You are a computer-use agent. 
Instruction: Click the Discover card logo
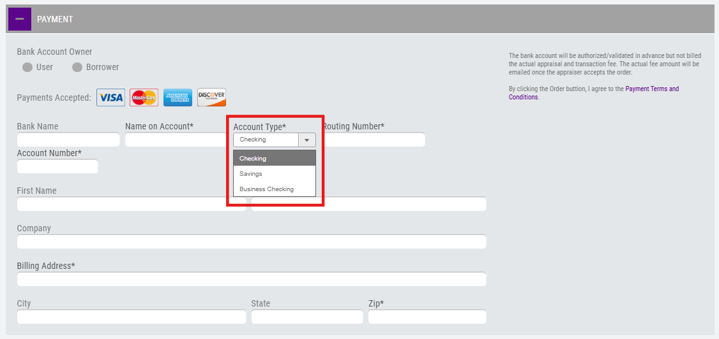(211, 97)
